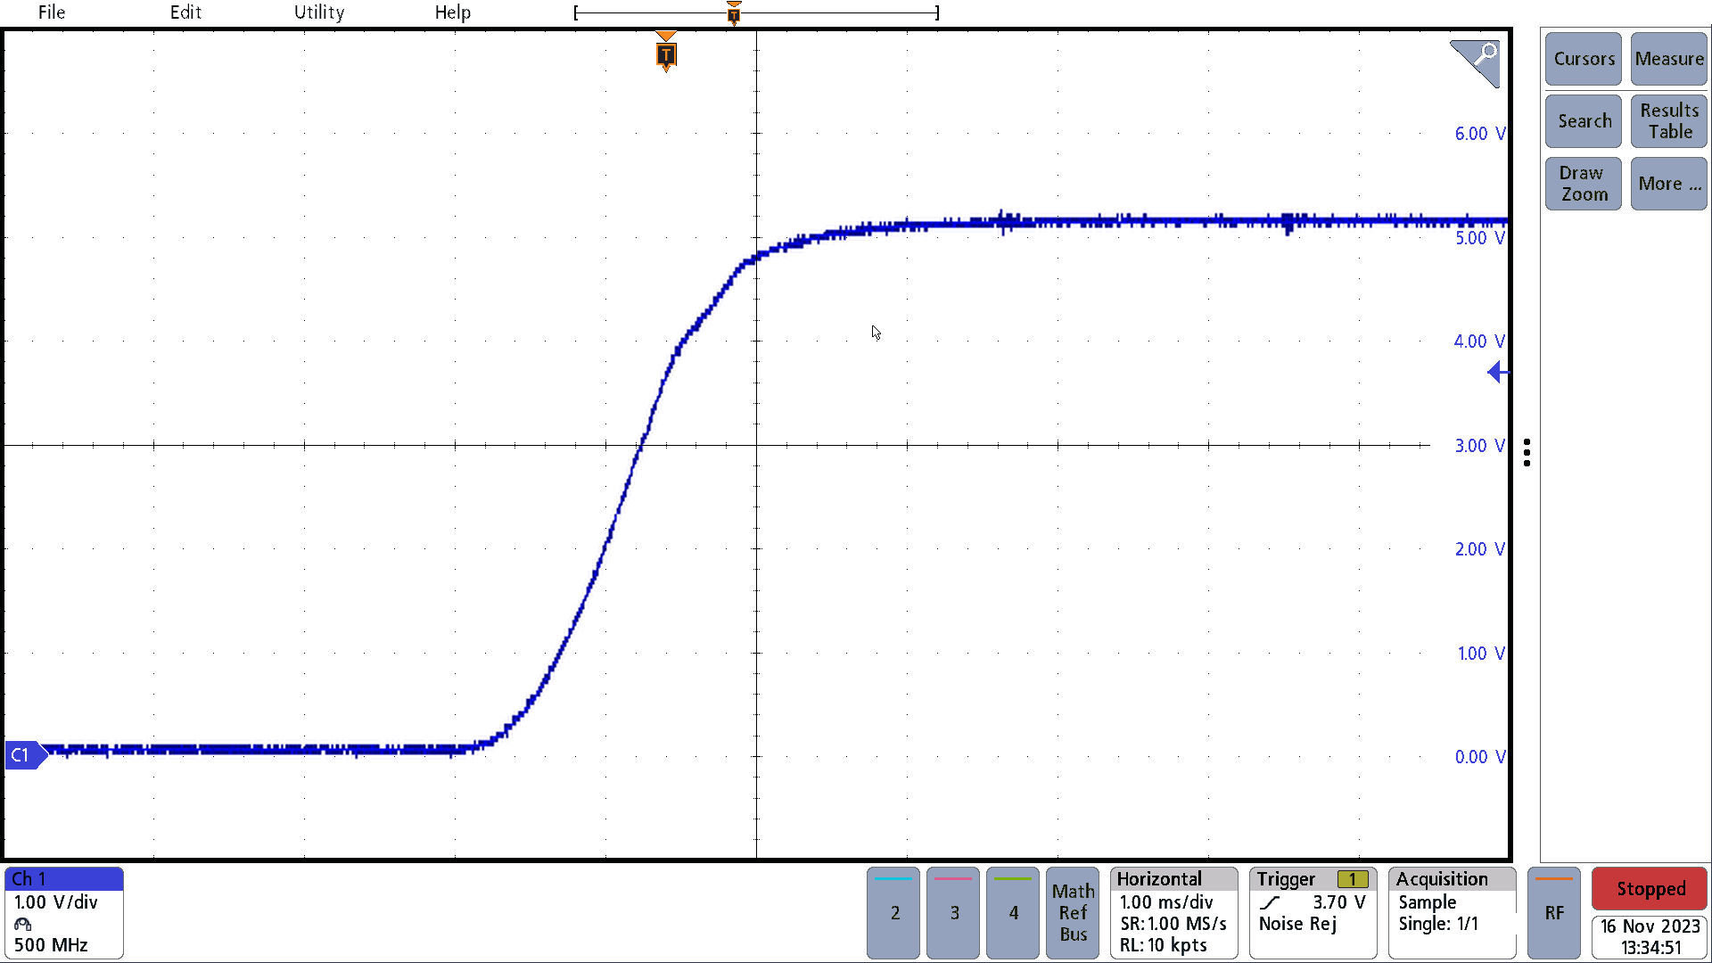Open the three-dot panel handle on right edge
The height and width of the screenshot is (963, 1712).
1527,453
